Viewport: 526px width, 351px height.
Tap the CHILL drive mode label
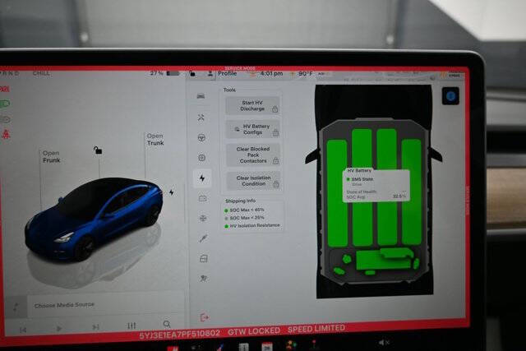(41, 73)
